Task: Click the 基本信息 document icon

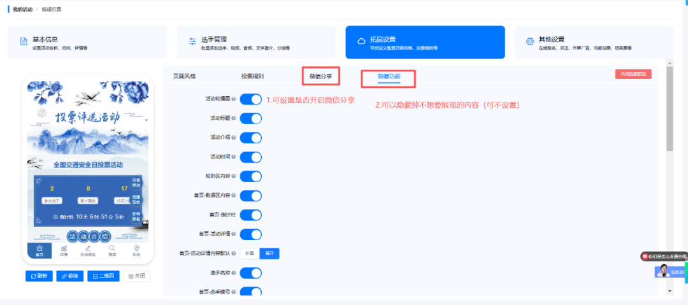Action: coord(24,41)
